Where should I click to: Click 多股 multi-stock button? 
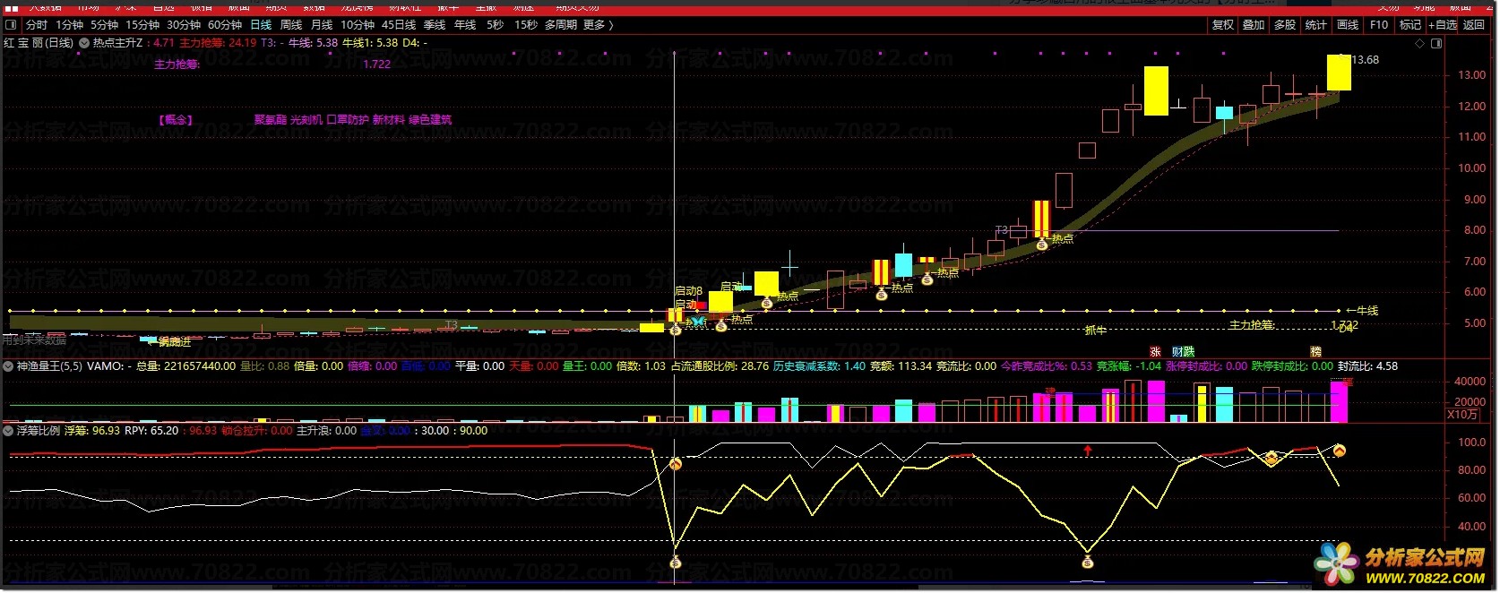1285,25
